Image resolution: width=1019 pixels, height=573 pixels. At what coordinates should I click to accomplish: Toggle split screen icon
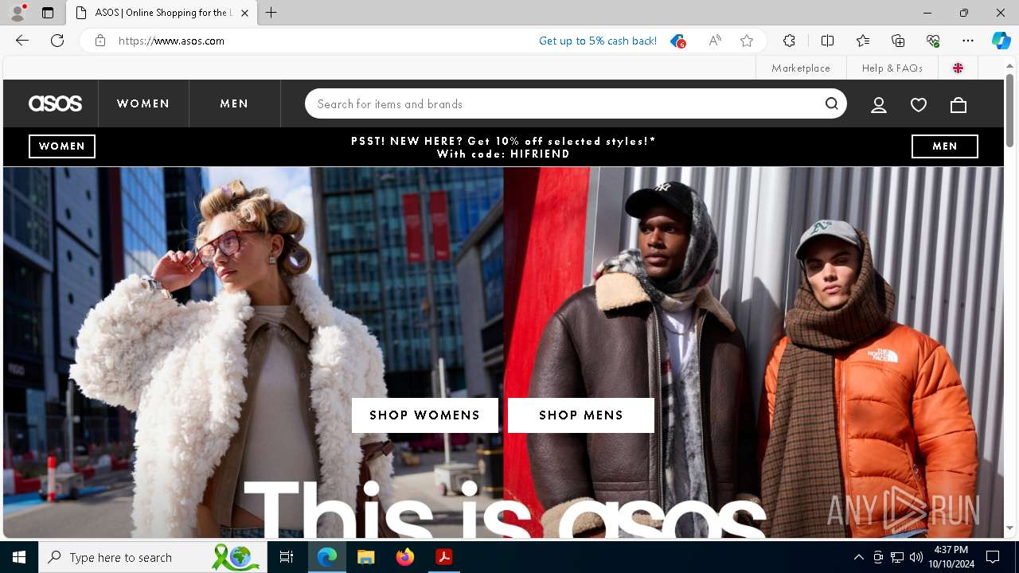[x=827, y=41]
